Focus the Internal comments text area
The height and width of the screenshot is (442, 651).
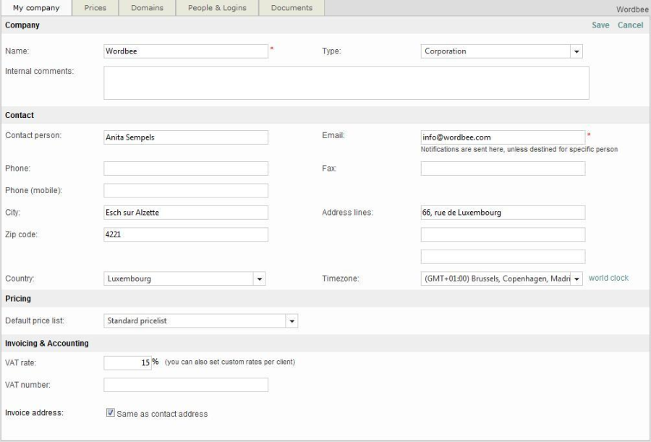point(346,82)
